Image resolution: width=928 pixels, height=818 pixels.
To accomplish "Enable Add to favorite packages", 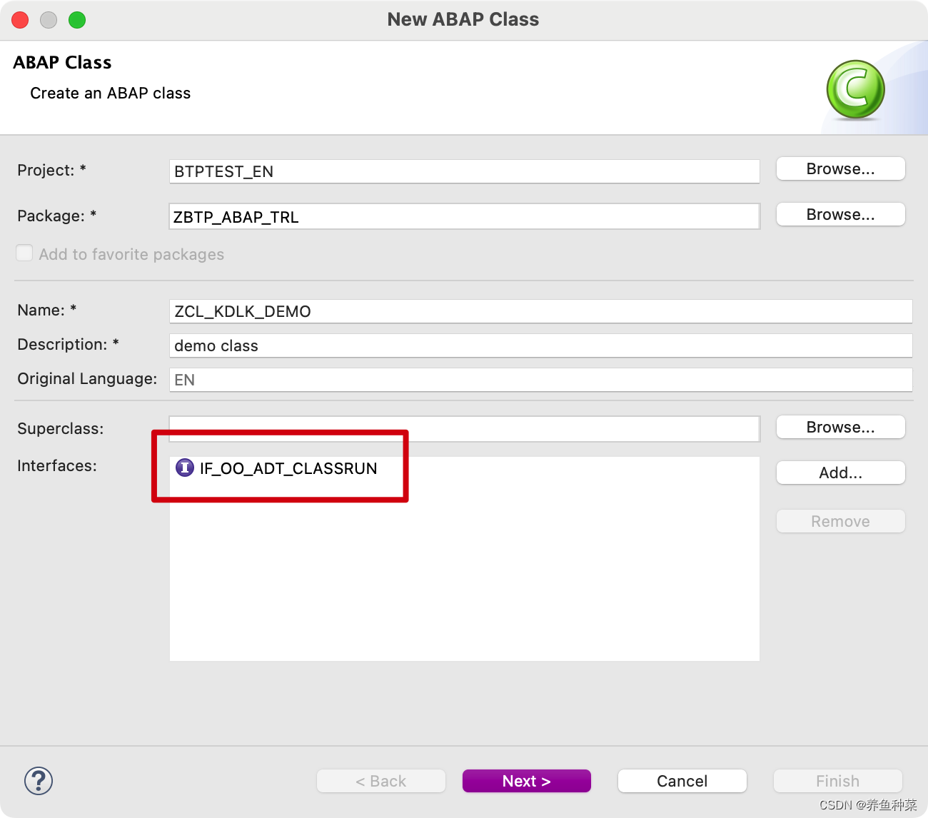I will coord(24,253).
